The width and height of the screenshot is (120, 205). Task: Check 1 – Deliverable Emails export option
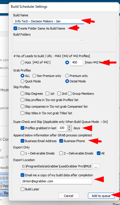pyautogui.click(x=22, y=153)
